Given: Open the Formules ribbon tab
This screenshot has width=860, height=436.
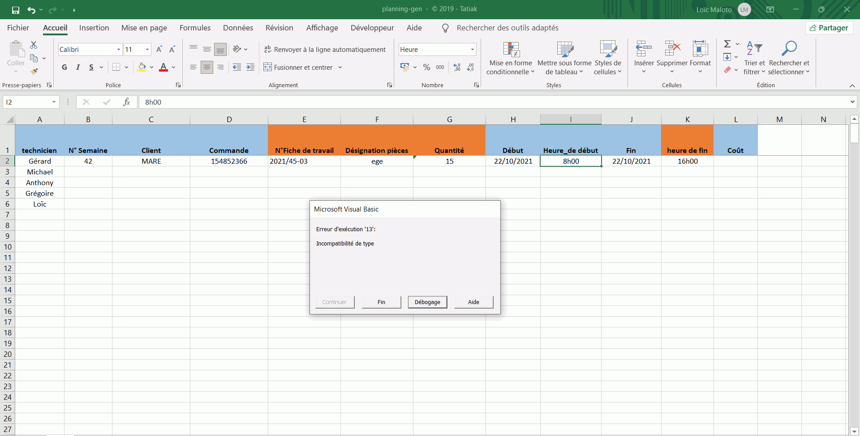Looking at the screenshot, I should click(x=195, y=28).
